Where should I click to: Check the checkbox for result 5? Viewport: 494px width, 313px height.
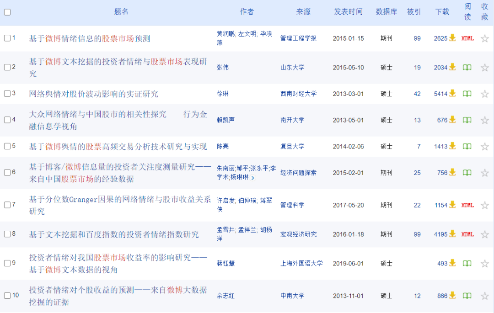point(7,146)
